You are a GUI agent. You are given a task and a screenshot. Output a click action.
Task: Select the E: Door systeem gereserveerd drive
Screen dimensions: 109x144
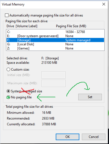pyautogui.click(x=55, y=36)
